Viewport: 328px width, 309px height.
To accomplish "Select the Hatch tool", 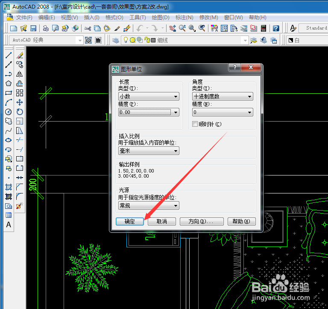I will (9, 187).
